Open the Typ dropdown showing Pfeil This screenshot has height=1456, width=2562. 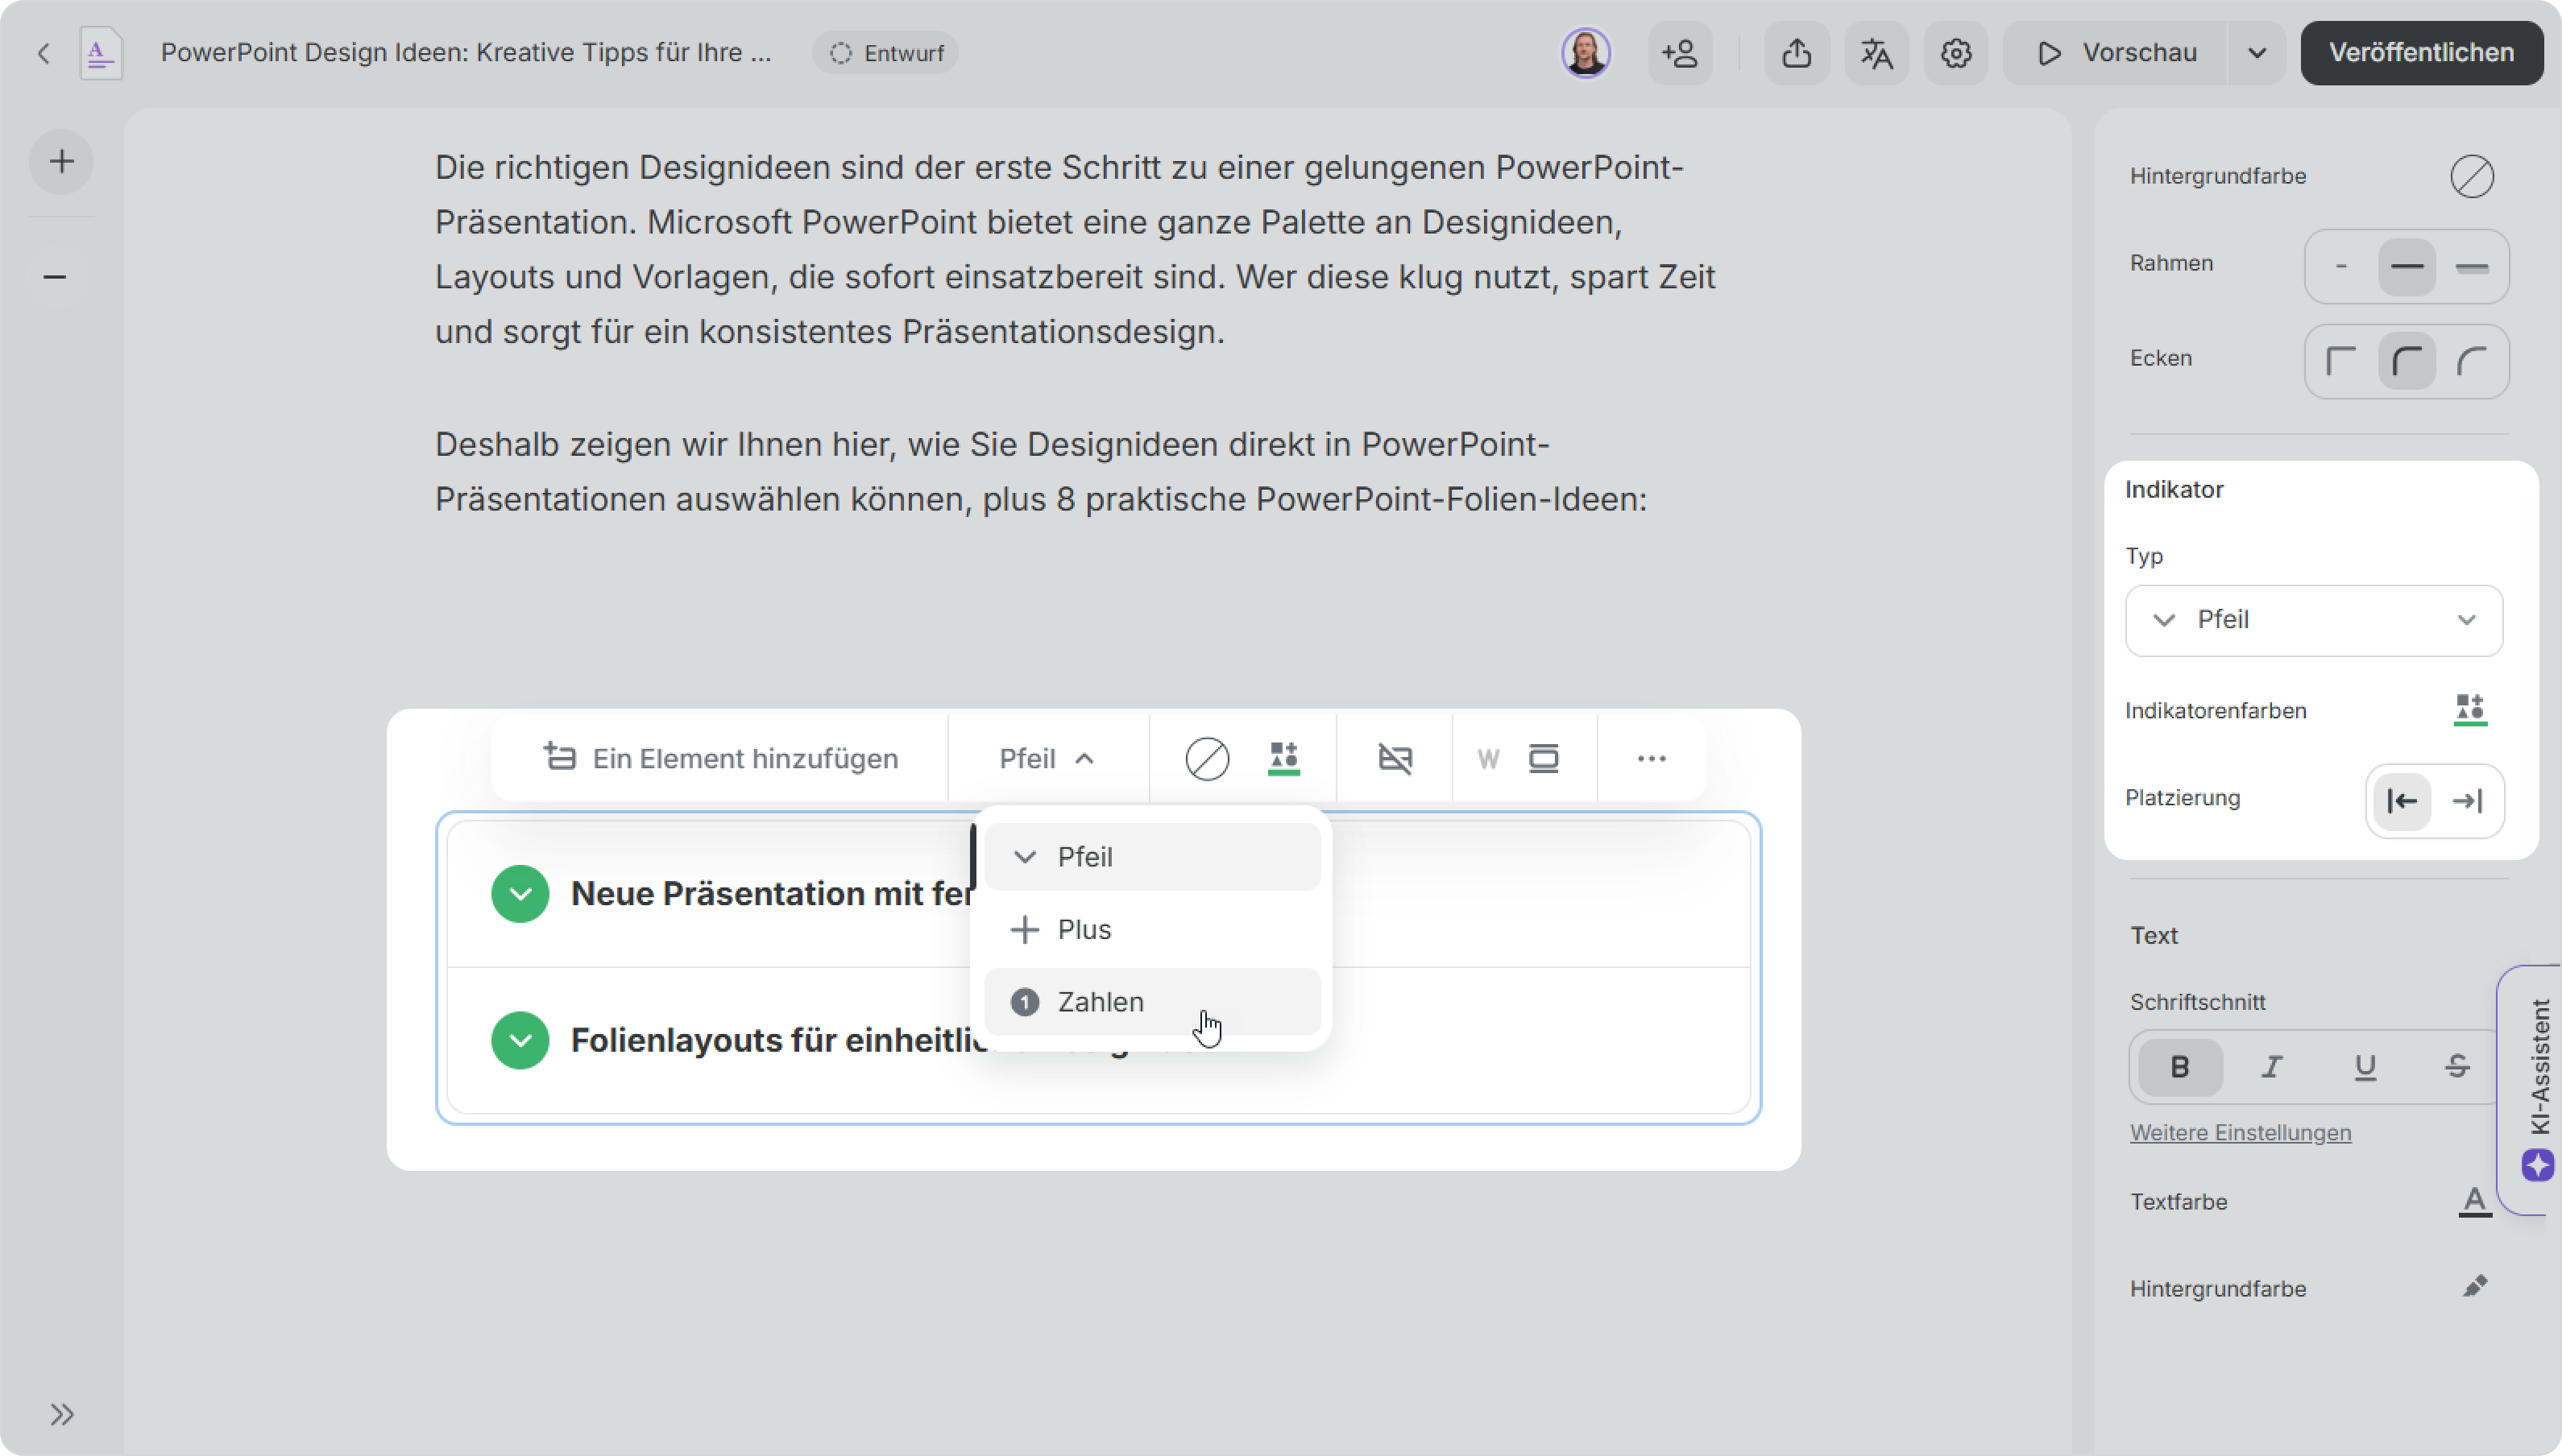[x=2313, y=620]
